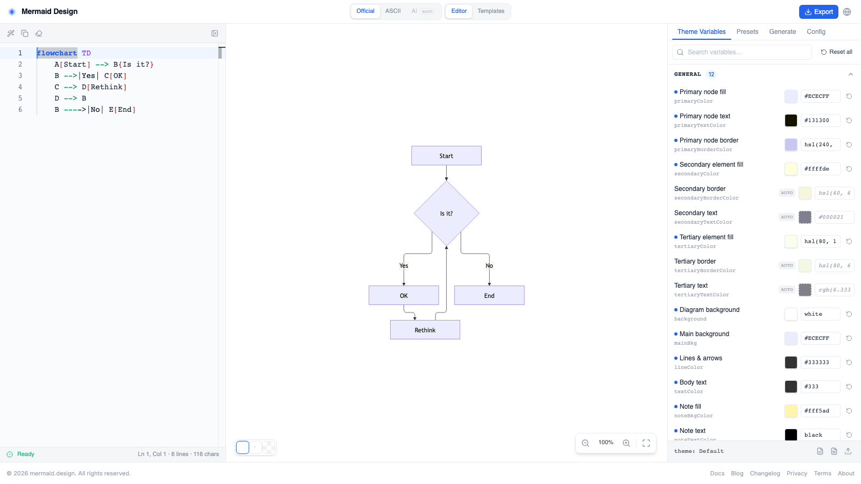The height and width of the screenshot is (484, 861).
Task: Fit diagram to fullscreen view
Action: coord(646,443)
